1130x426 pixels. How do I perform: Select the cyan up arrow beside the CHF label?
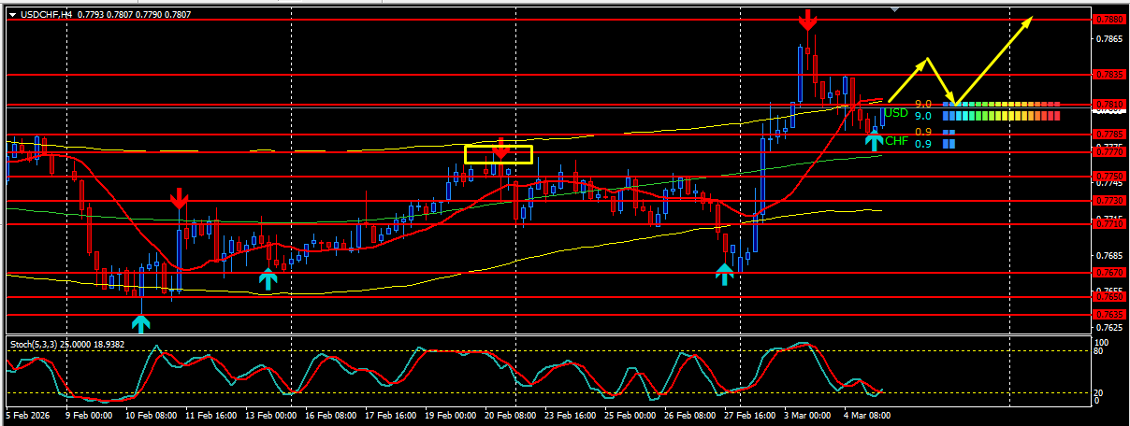874,141
